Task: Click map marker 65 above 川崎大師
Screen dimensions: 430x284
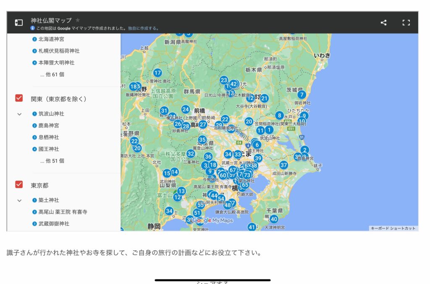Action: tap(245, 185)
